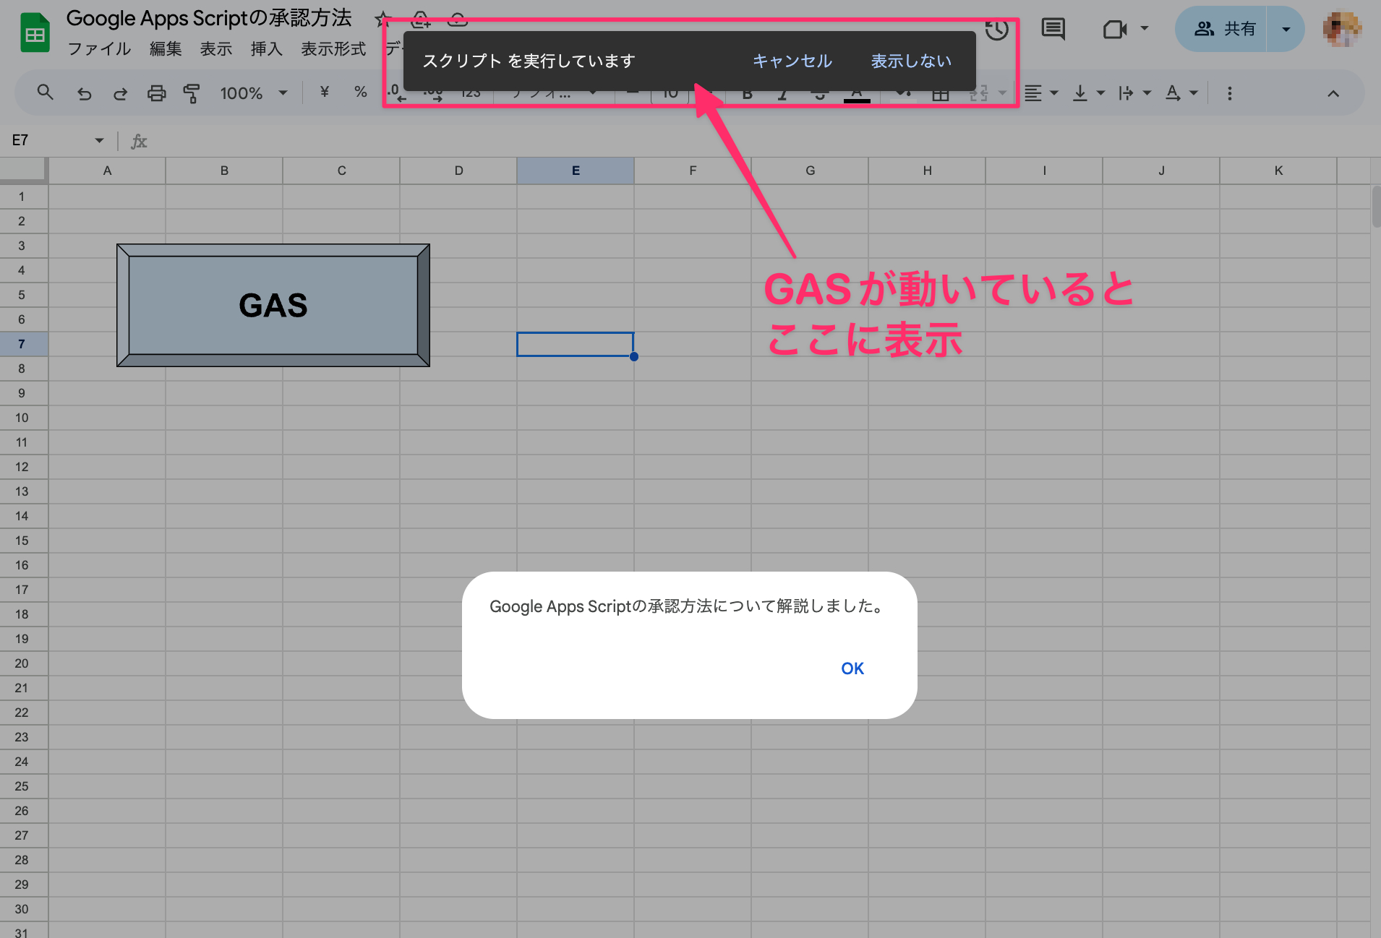The height and width of the screenshot is (938, 1381).
Task: Click OK in the message dialog
Action: (852, 668)
